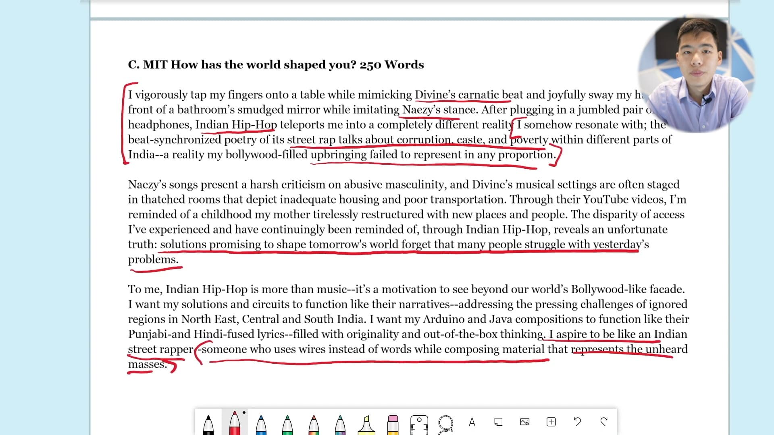This screenshot has height=435, width=774.
Task: Click the word 'problems.' in second paragraph
Action: [x=153, y=259]
